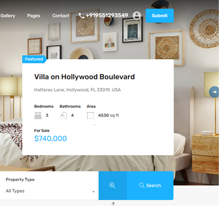Image resolution: width=221 pixels, height=220 pixels.
Task: Click the phone handset icon
Action: pos(81,15)
